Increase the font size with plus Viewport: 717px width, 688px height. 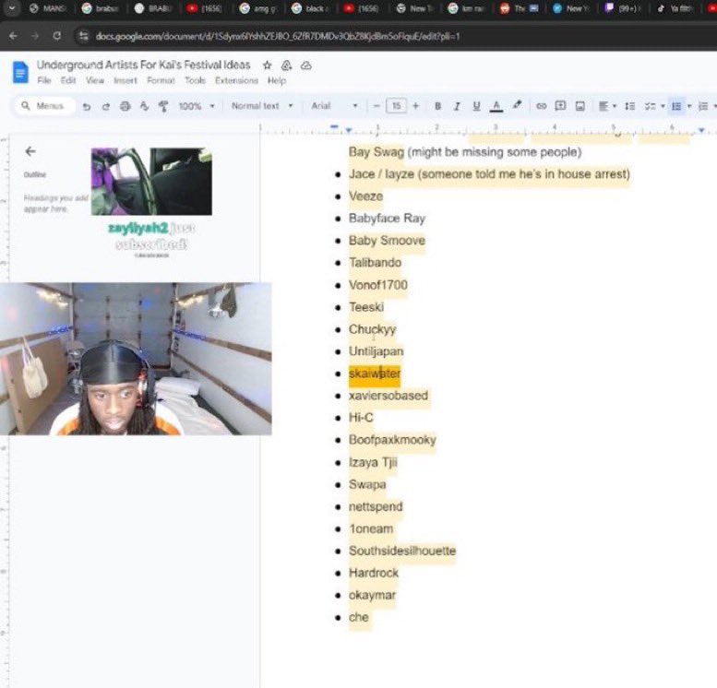point(415,106)
